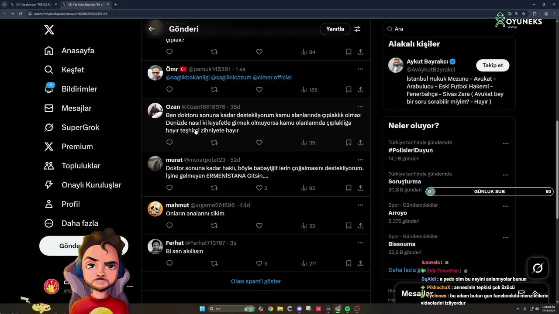Screen dimensions: 559x314
Task: Reply to murat's comment
Action: pos(169,188)
